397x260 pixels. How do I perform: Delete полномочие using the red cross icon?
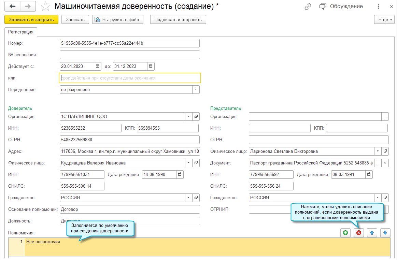[x=358, y=233]
